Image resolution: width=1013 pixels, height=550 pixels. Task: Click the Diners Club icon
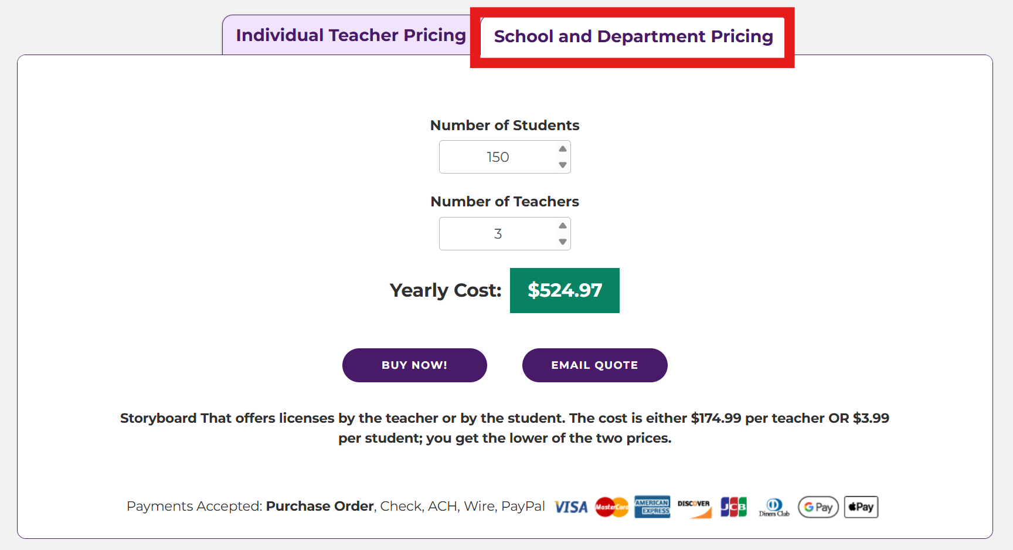tap(774, 507)
